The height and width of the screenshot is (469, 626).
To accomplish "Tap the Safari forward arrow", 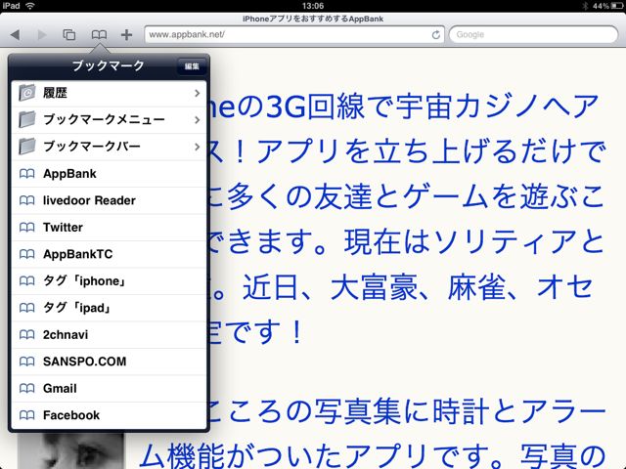I will [x=41, y=35].
